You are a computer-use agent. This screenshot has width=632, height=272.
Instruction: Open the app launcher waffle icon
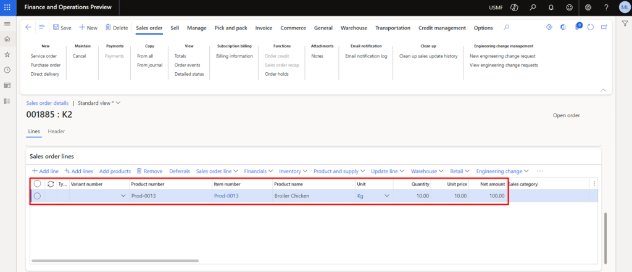point(7,7)
